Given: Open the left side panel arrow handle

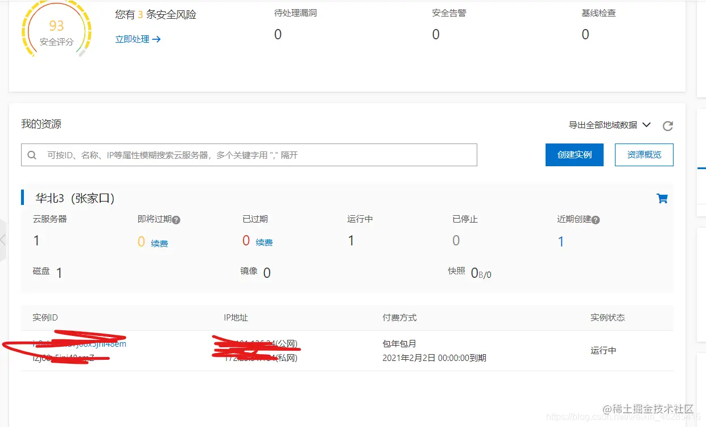Looking at the screenshot, I should click(3, 239).
